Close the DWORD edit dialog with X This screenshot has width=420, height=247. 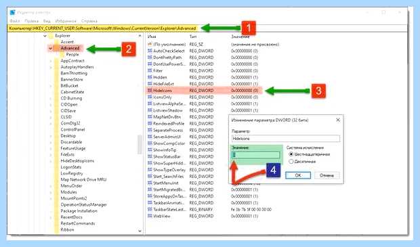point(338,120)
